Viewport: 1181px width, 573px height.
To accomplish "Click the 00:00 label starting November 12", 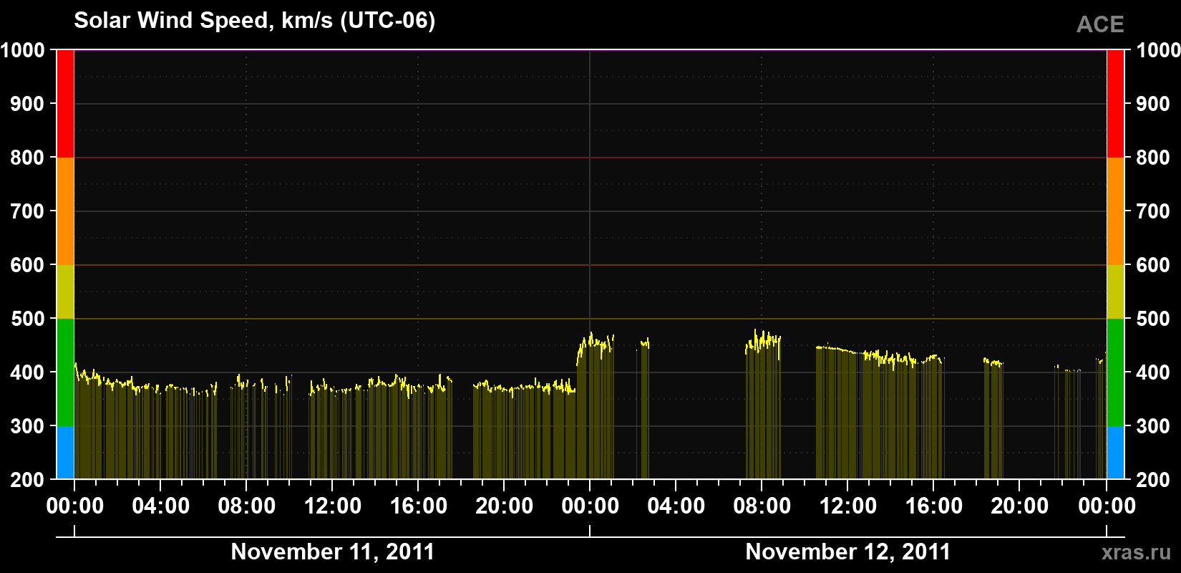I will click(x=590, y=506).
